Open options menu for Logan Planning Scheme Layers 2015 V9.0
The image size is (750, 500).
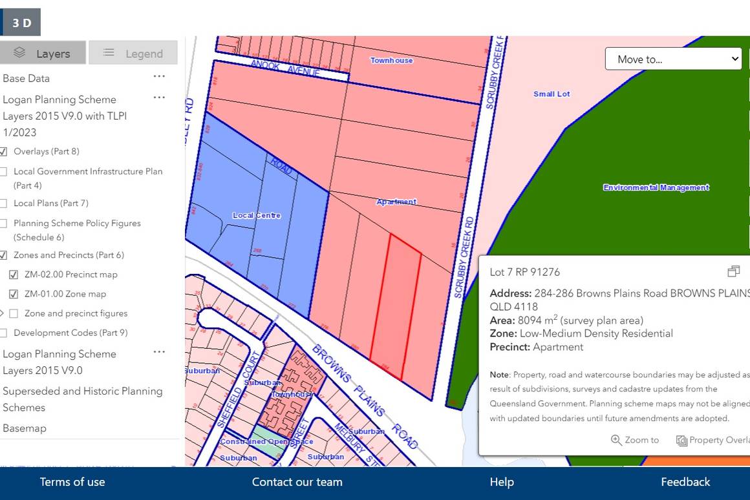point(159,352)
